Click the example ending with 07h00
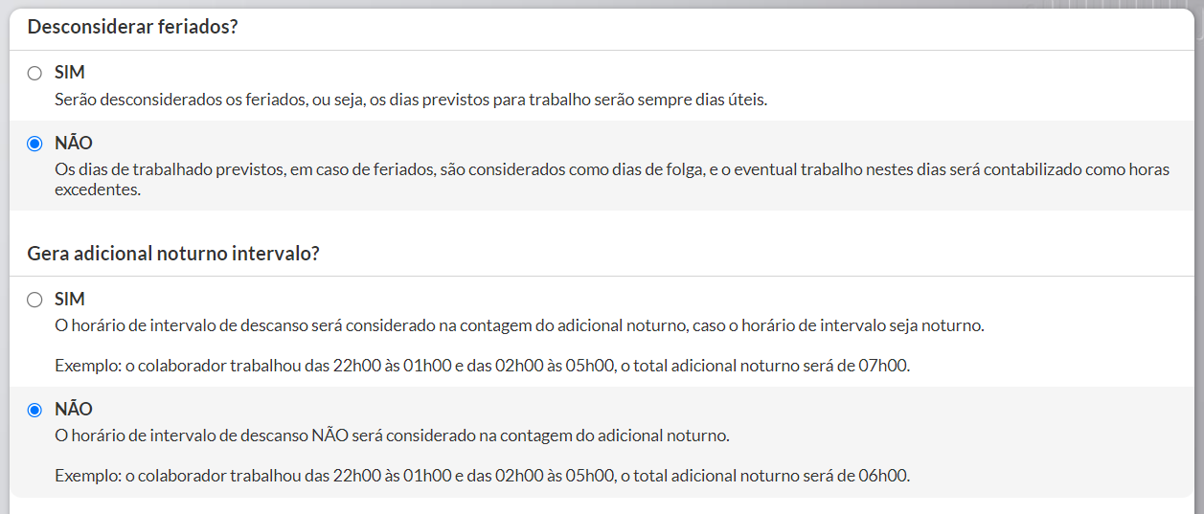 tap(482, 366)
